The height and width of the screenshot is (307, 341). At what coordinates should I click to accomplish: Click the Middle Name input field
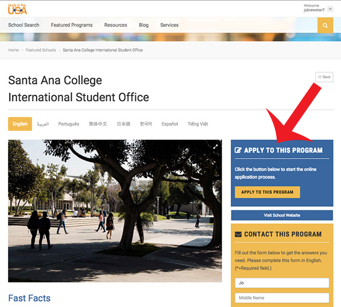point(282,298)
